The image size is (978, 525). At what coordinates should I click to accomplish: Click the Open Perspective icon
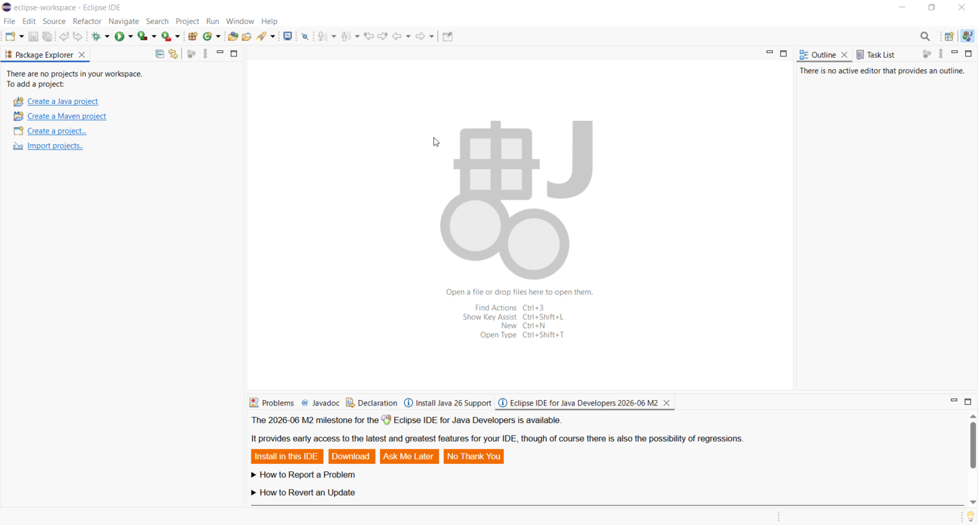pos(949,37)
